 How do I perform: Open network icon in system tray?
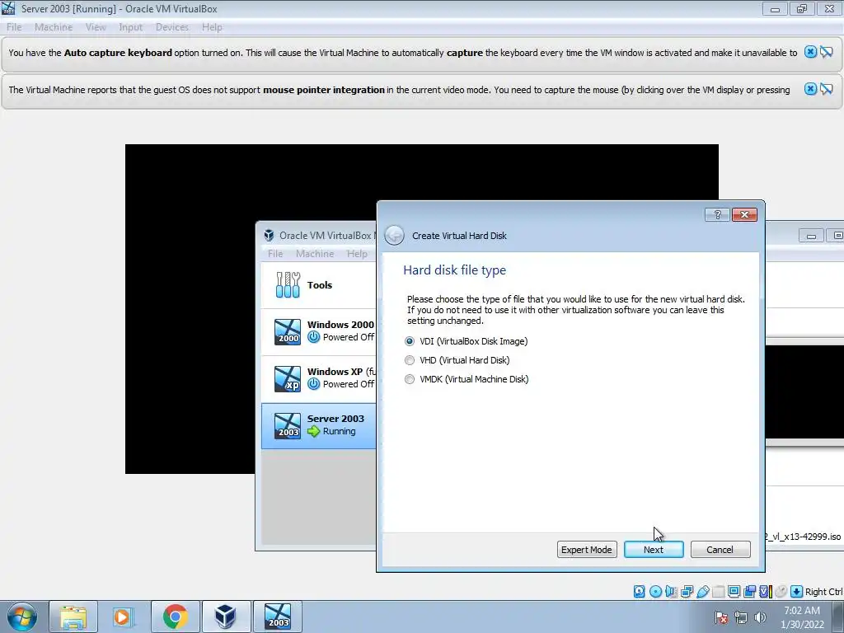[x=741, y=617]
